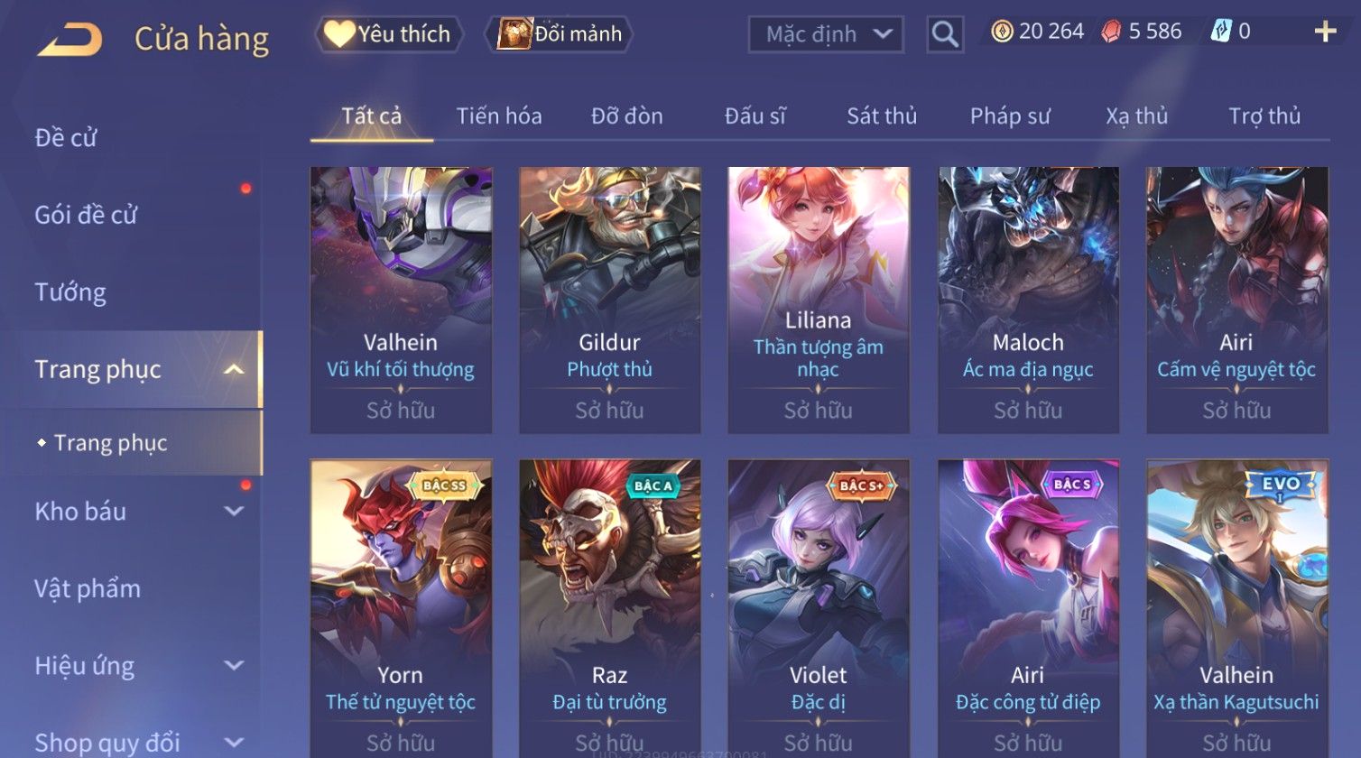Screen dimensions: 1361x758
Task: Switch to the Sát thủ tab
Action: [x=881, y=116]
